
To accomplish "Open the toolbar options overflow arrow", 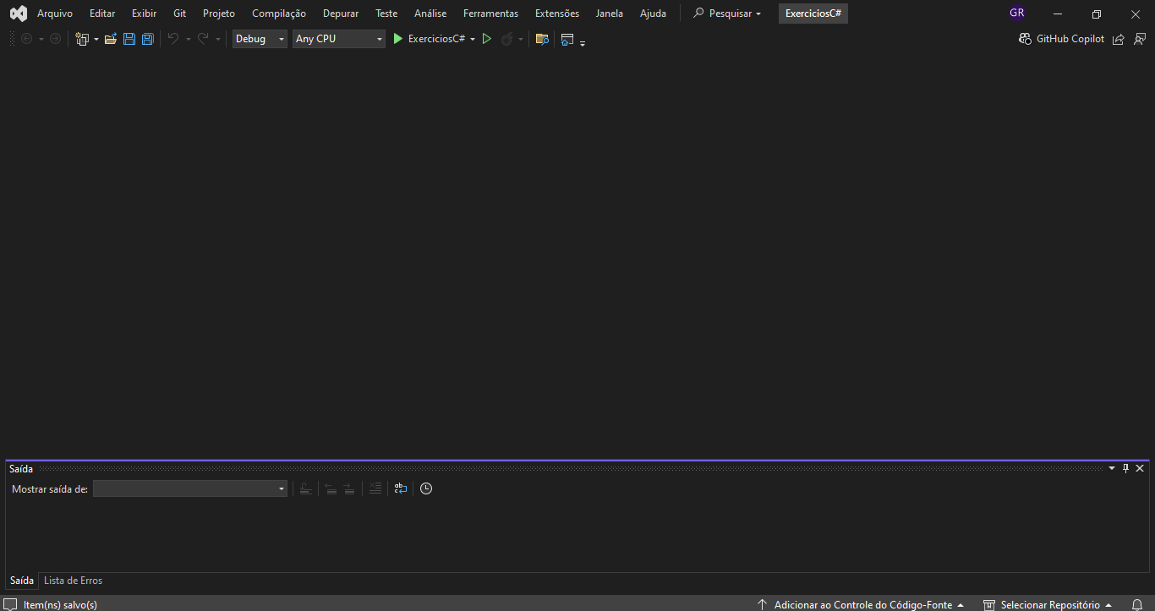I will (x=583, y=42).
